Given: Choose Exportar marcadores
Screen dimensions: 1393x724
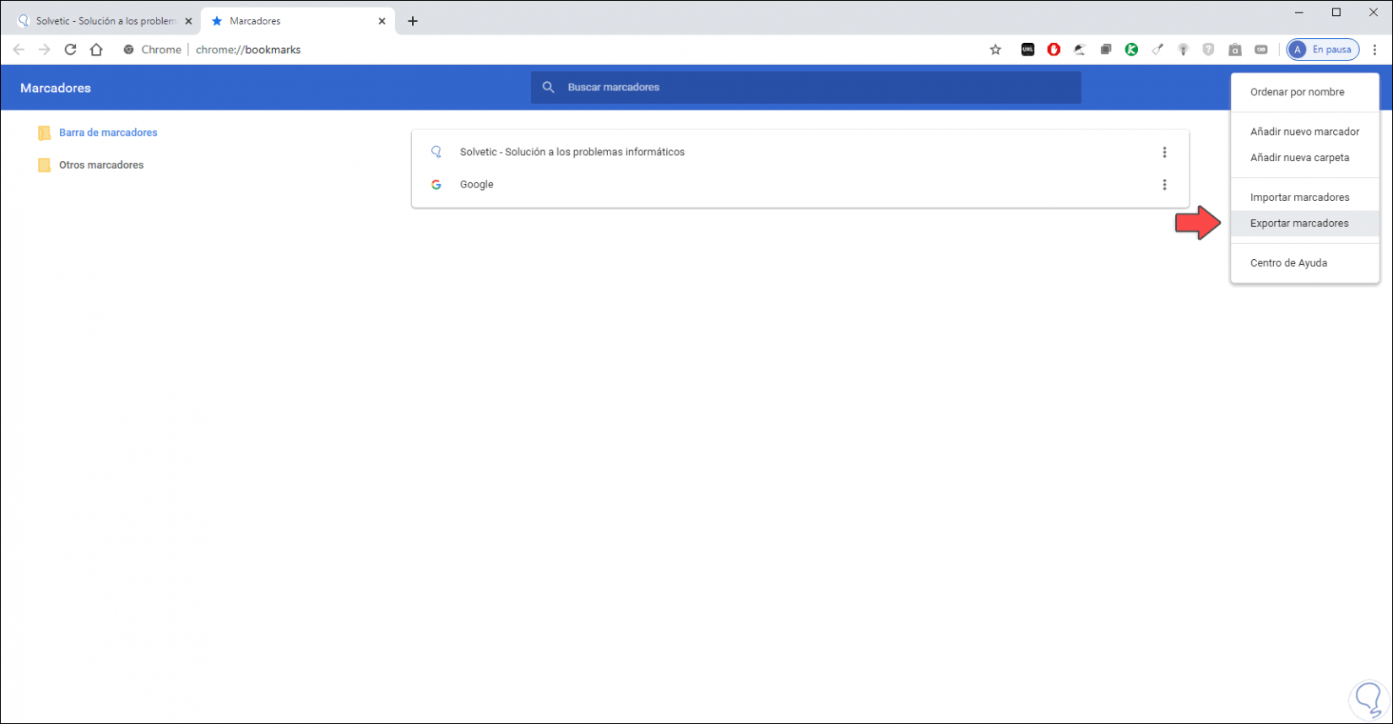Looking at the screenshot, I should coord(1305,224).
